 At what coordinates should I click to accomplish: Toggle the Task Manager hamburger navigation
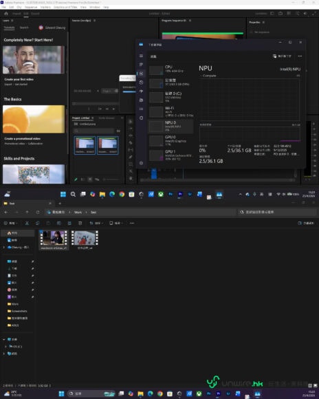tap(141, 56)
